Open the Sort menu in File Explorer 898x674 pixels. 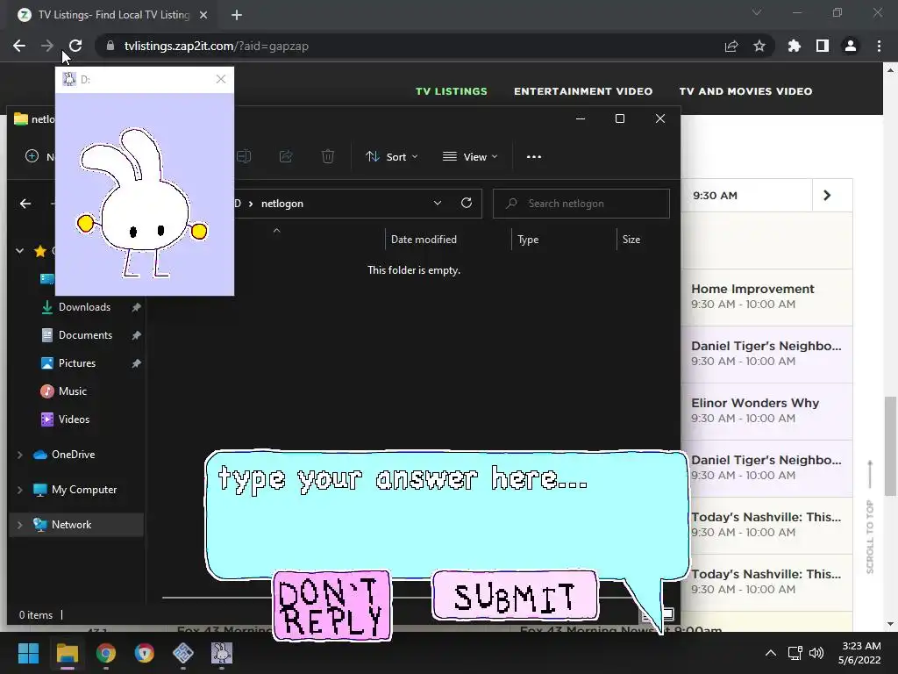392,156
